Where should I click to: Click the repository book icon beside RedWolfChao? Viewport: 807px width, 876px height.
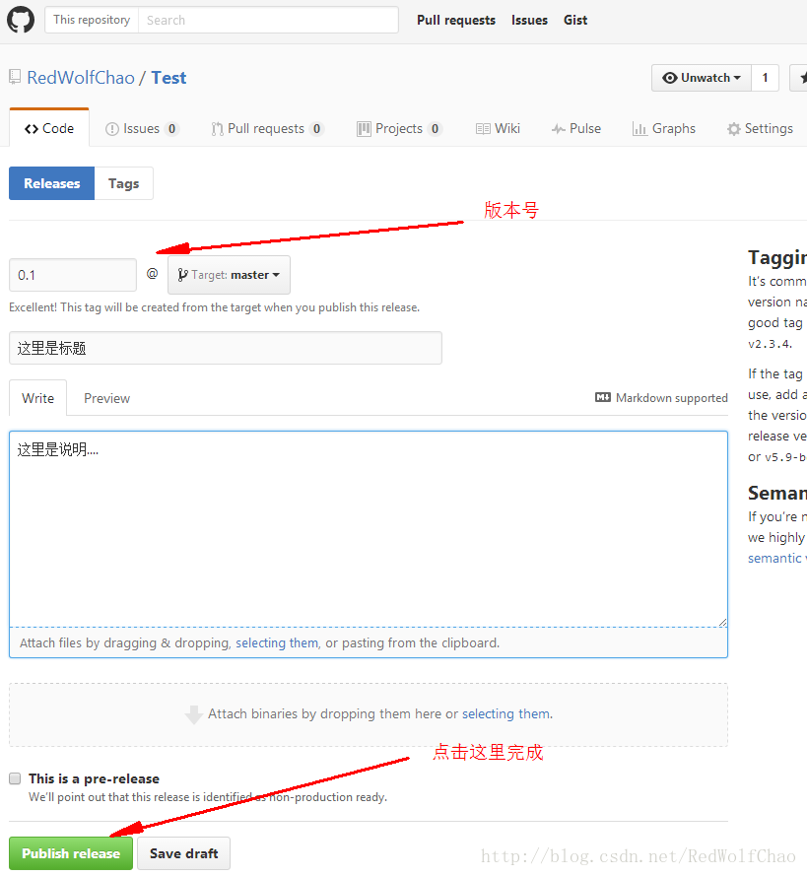(15, 77)
